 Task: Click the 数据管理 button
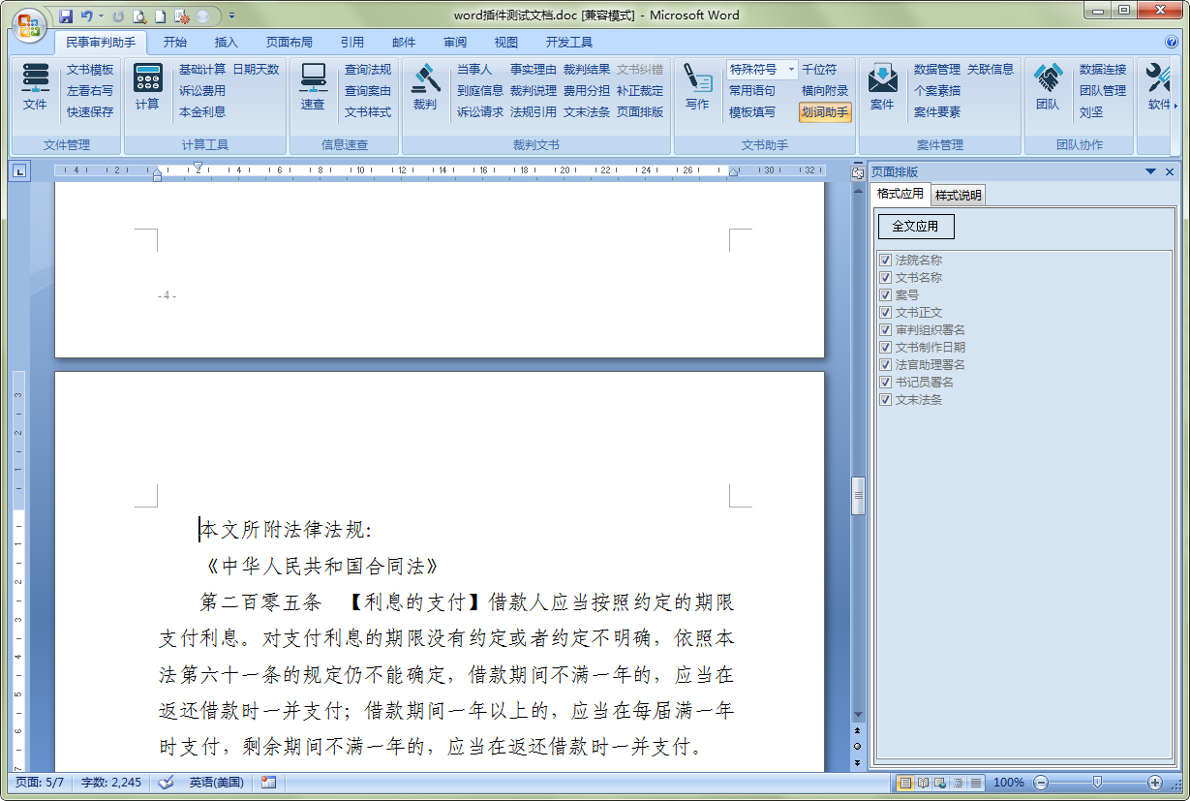(937, 70)
